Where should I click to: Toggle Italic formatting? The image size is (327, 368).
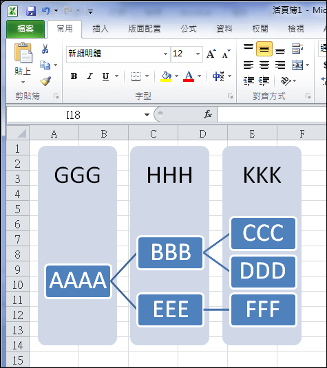click(x=89, y=76)
